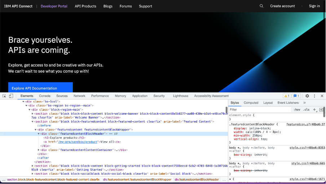Open the Performance tab
This screenshot has width=326, height=184.
tap(100, 96)
